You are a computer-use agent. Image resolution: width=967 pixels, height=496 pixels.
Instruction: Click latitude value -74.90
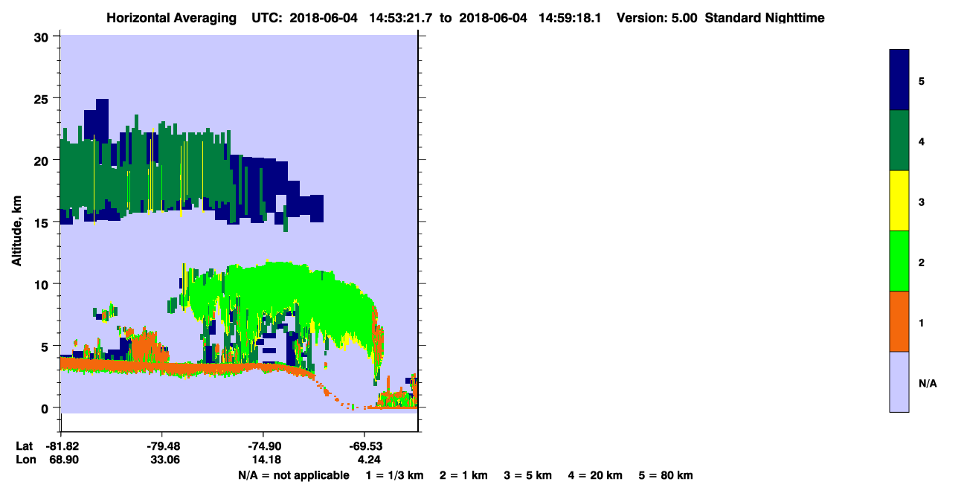(263, 446)
